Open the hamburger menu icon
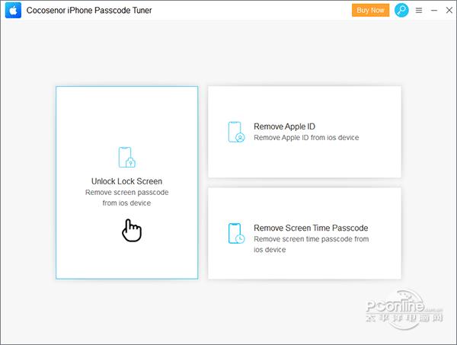This screenshot has height=345, width=457. click(x=419, y=11)
